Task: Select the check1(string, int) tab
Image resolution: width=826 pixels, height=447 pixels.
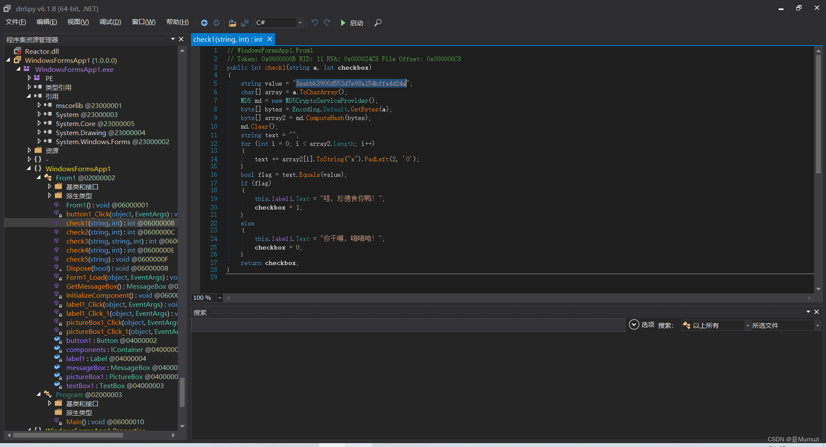Action: [228, 39]
